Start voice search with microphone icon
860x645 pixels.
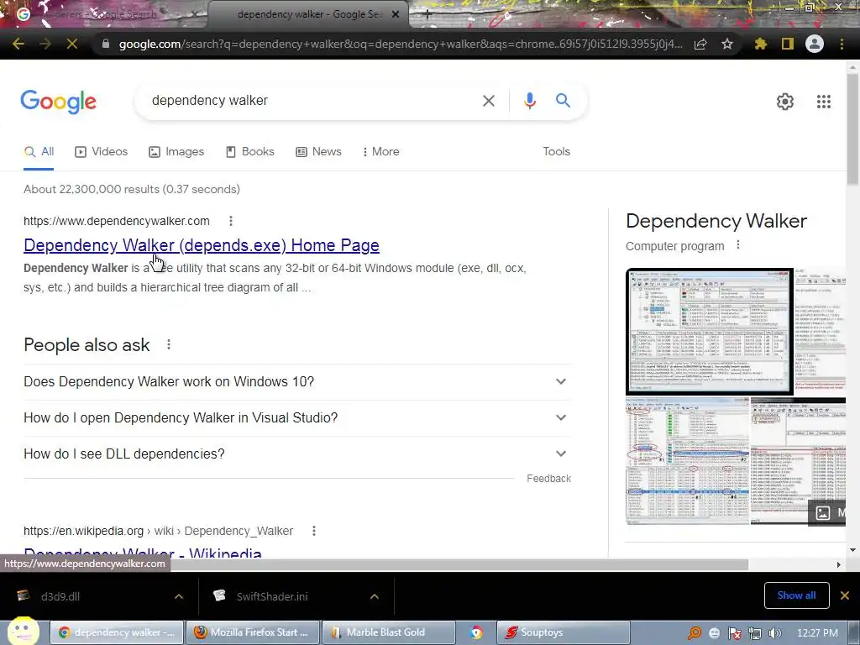pos(529,101)
